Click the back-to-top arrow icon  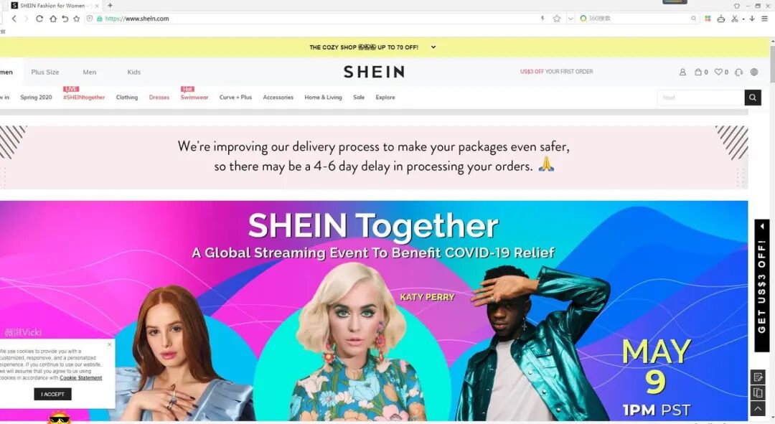[758, 409]
